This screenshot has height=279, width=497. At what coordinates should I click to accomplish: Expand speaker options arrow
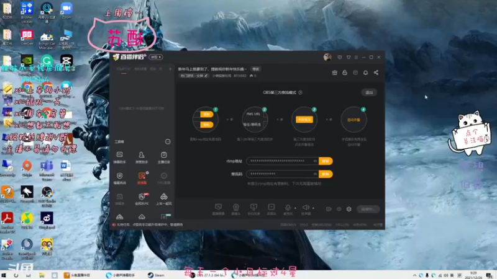click(313, 208)
